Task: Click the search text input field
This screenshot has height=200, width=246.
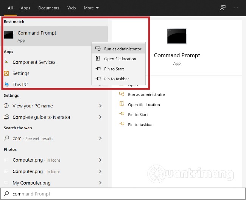Action: [114, 194]
